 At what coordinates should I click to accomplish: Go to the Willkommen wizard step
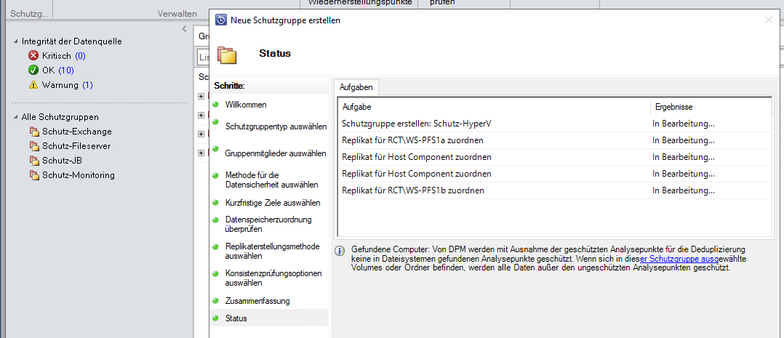click(246, 105)
